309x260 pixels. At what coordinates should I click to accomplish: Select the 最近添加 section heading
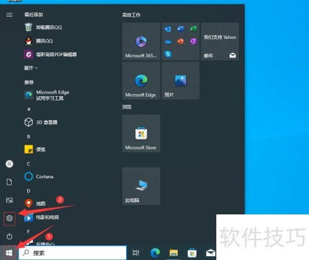(x=33, y=15)
